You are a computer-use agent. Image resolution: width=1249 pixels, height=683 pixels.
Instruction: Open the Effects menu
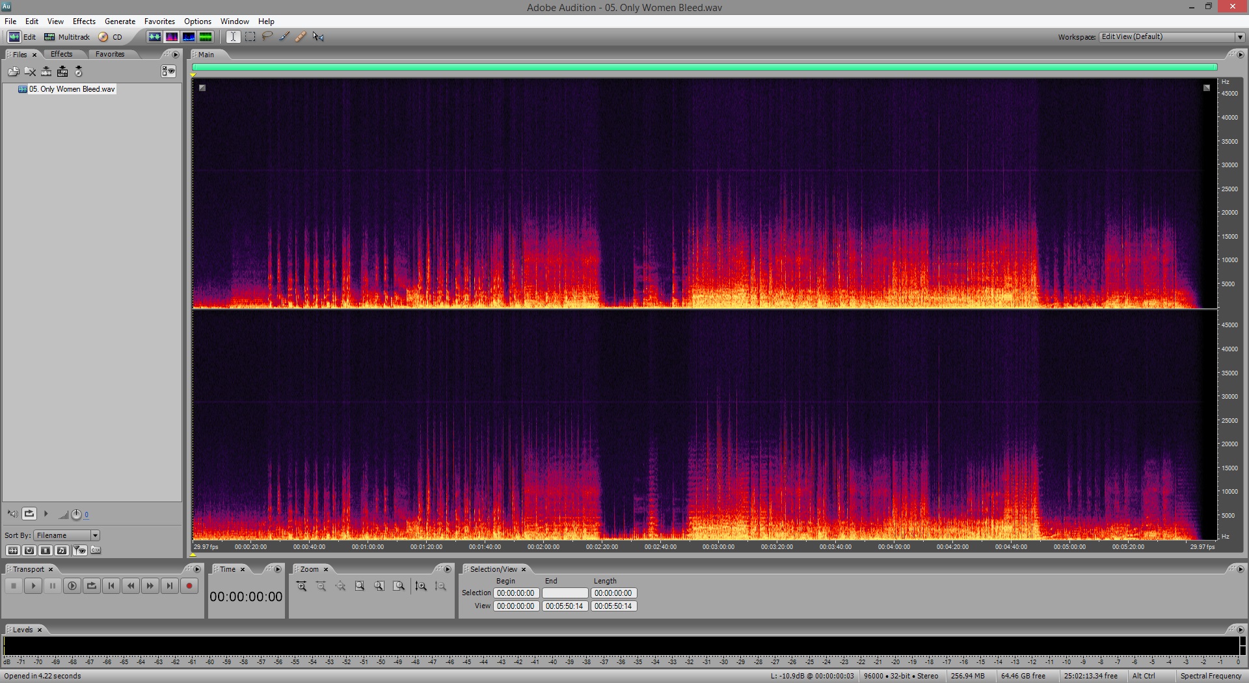tap(84, 21)
